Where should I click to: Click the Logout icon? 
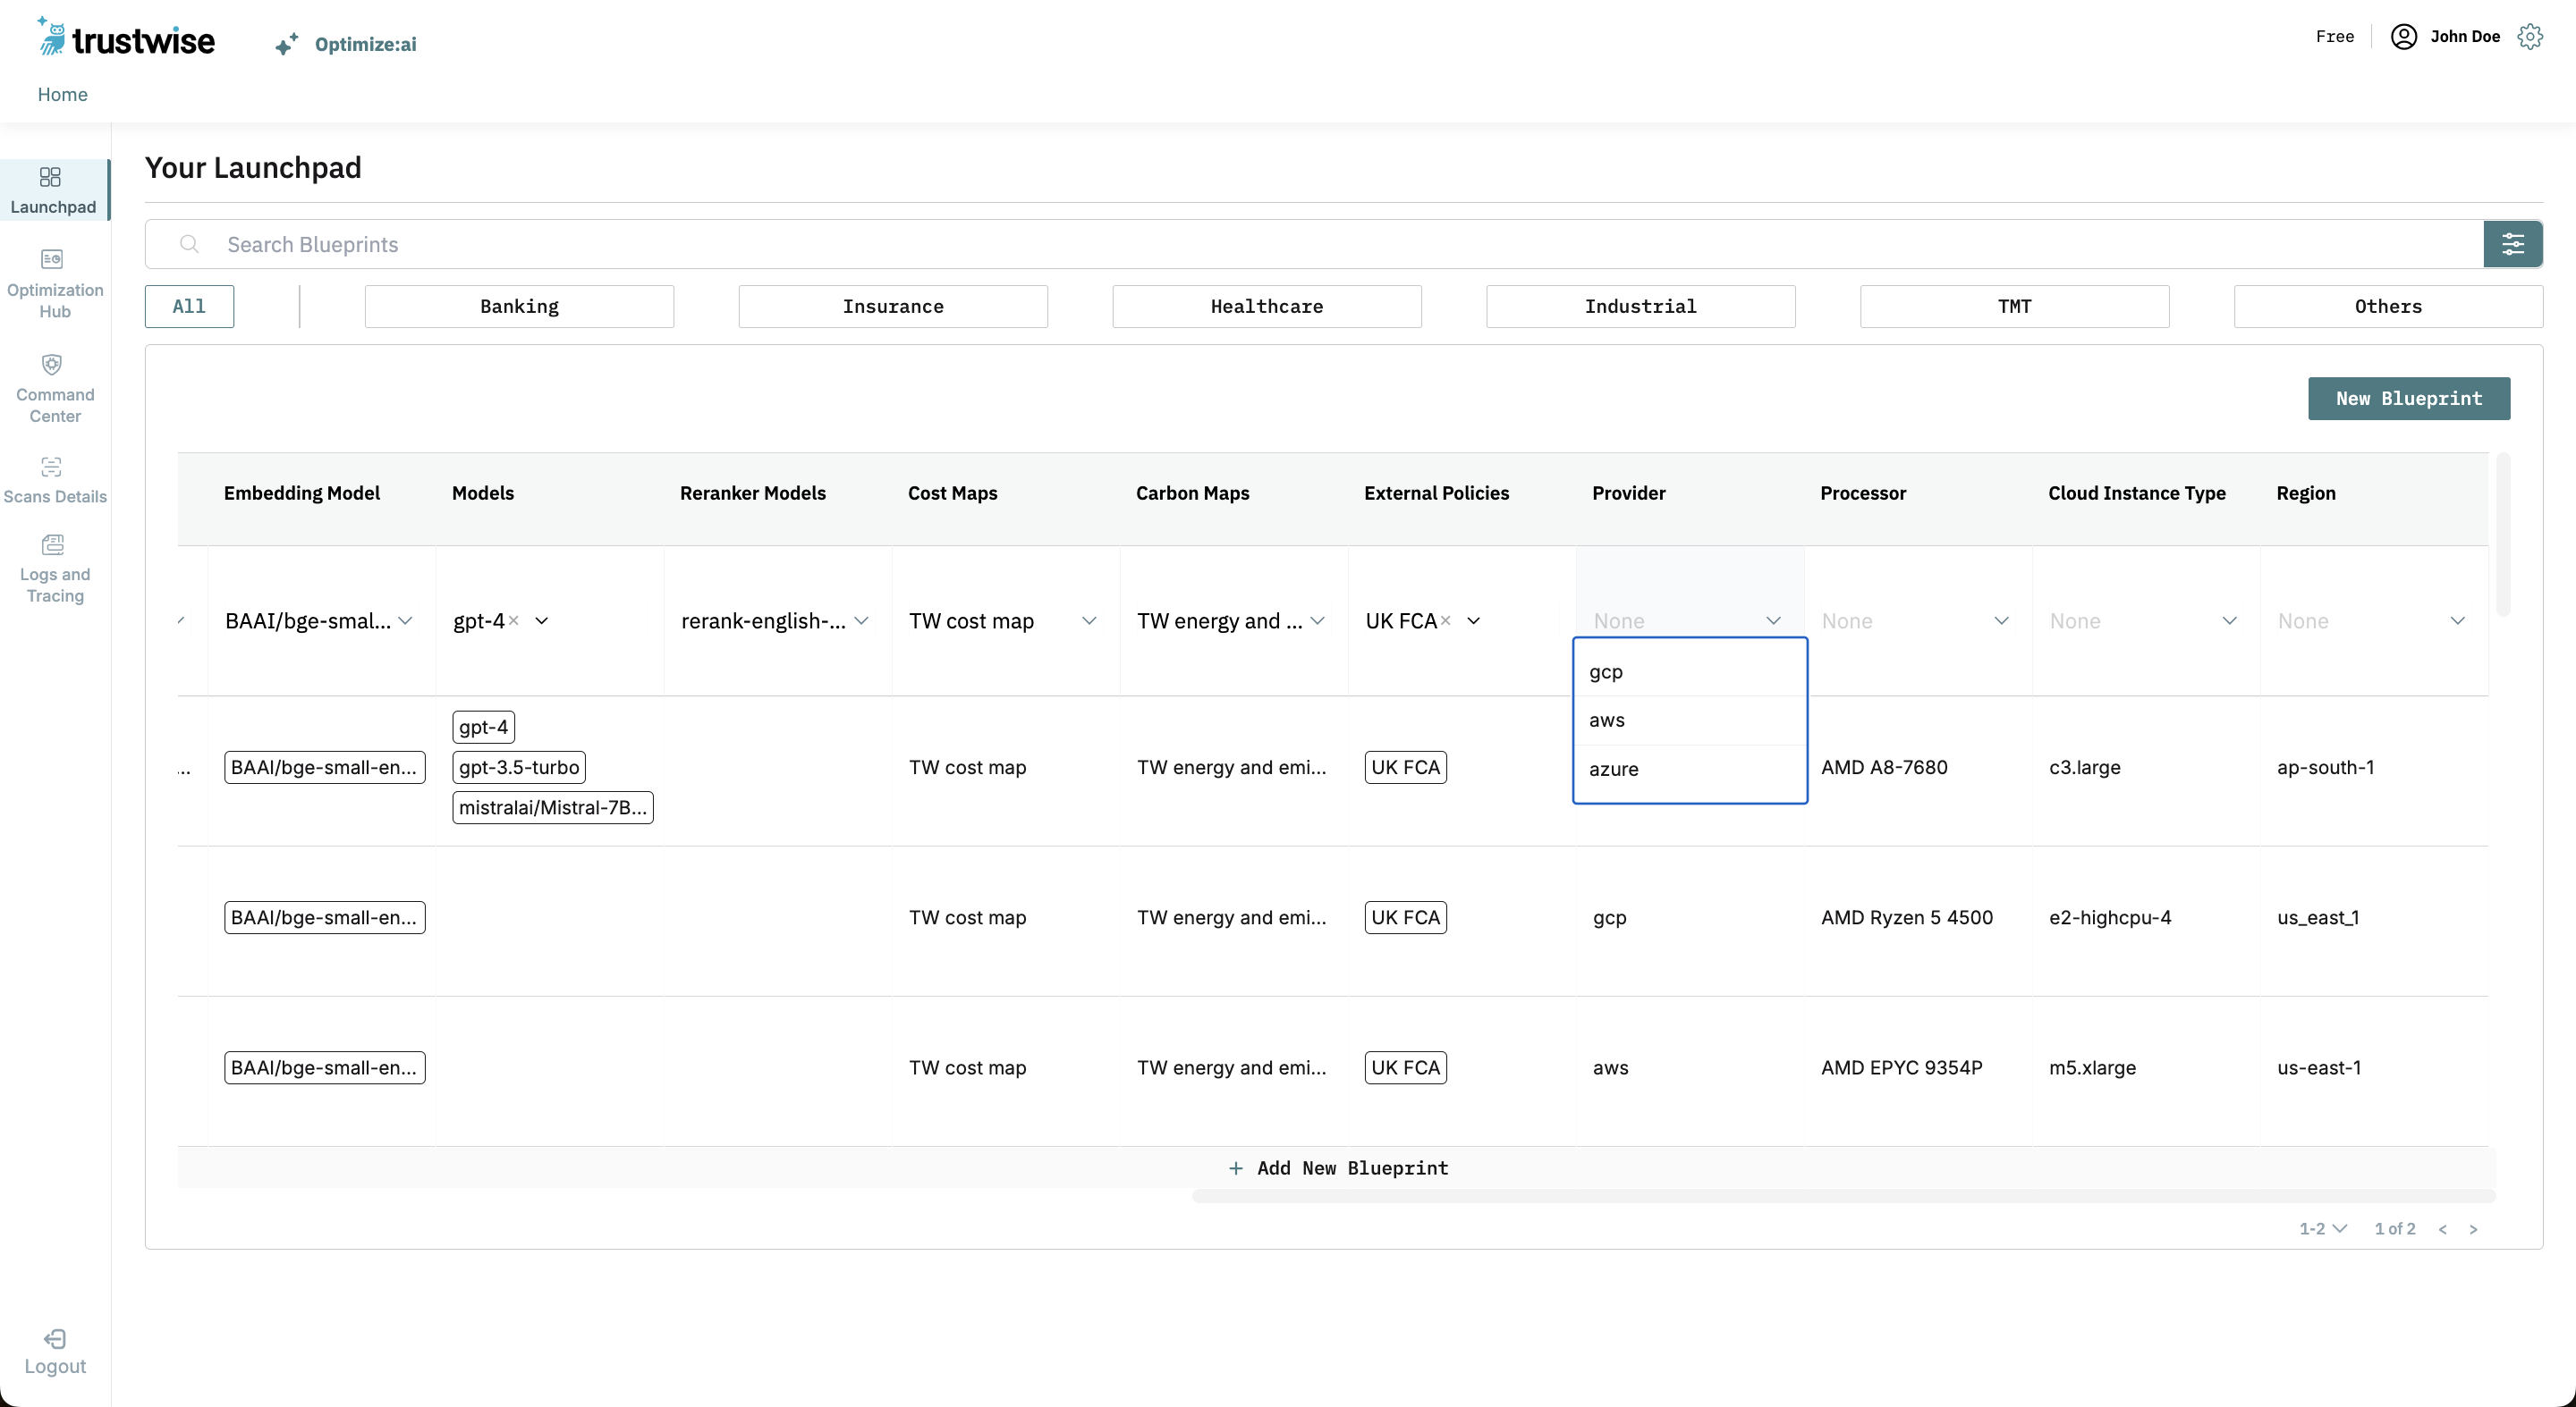coord(55,1339)
